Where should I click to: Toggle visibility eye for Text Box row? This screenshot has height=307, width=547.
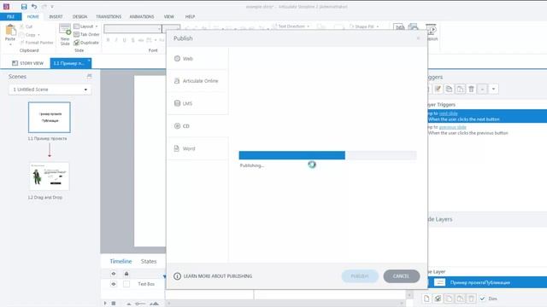[114, 284]
